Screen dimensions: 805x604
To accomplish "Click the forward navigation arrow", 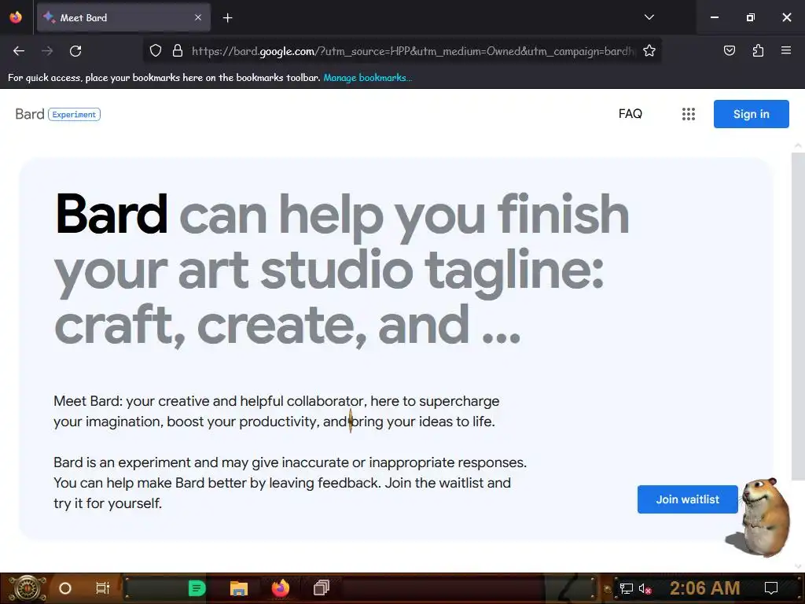I will click(47, 51).
